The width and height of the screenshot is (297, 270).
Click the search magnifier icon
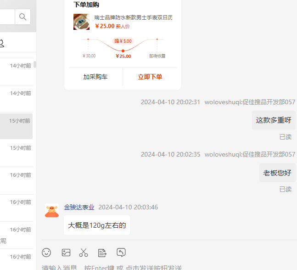pos(22,17)
